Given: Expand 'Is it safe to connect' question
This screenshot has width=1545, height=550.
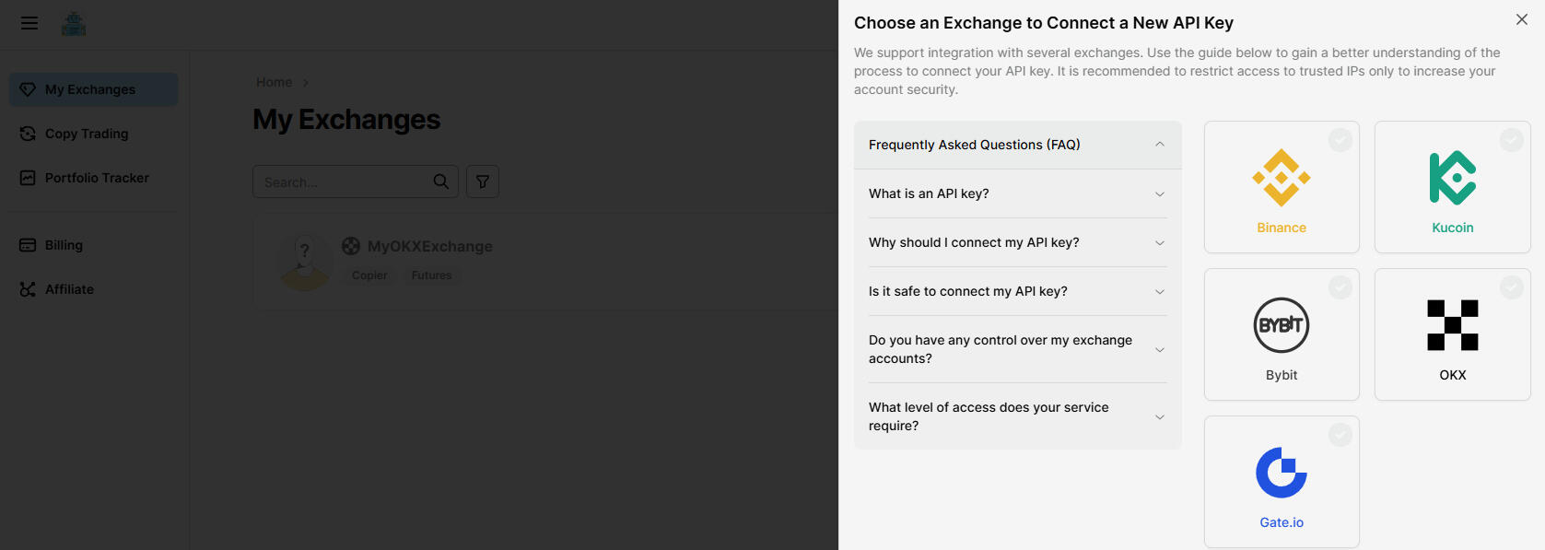Looking at the screenshot, I should coord(1017,291).
